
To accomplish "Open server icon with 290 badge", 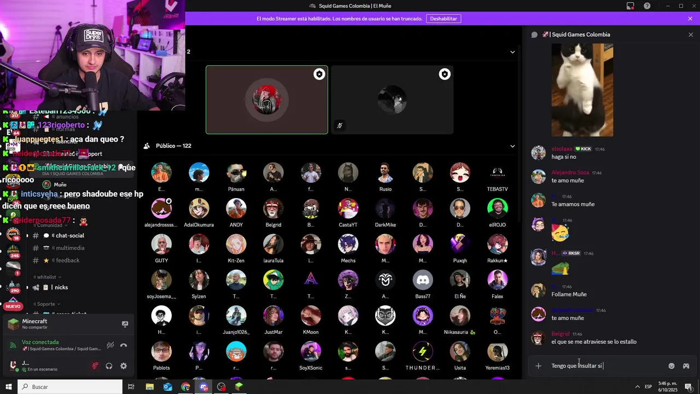I will (x=13, y=286).
